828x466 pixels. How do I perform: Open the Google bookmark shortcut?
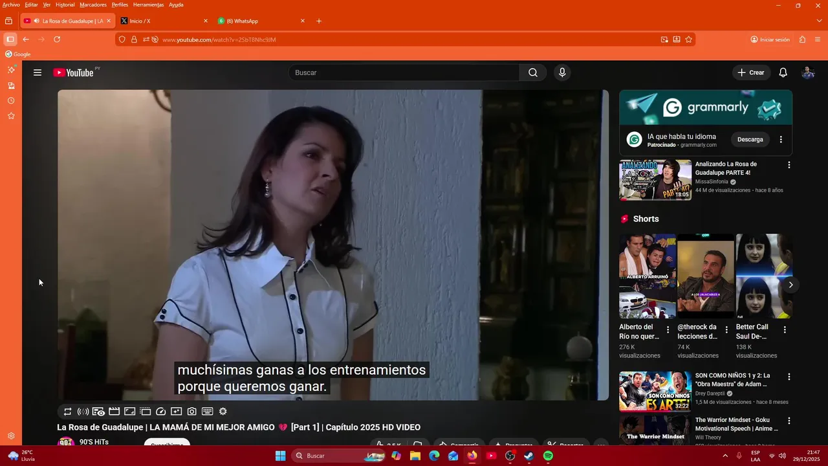point(18,54)
